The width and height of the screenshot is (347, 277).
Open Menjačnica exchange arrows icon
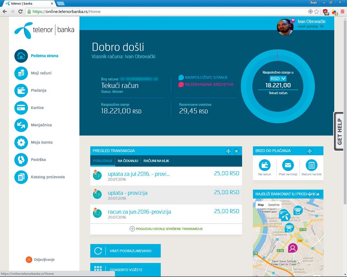(x=21, y=125)
